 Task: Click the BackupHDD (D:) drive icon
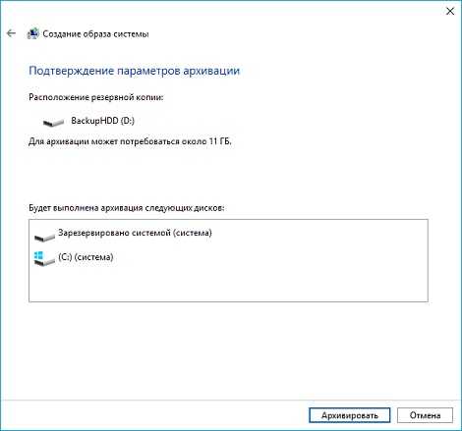53,123
